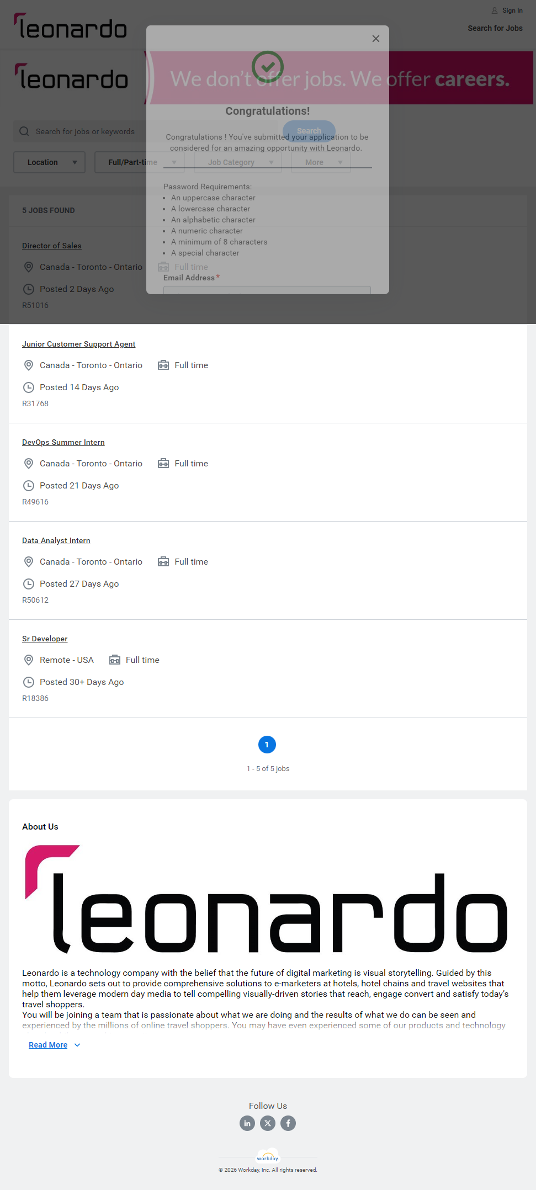Viewport: 536px width, 1190px height.
Task: Open Search for Jobs menu item
Action: (x=495, y=28)
